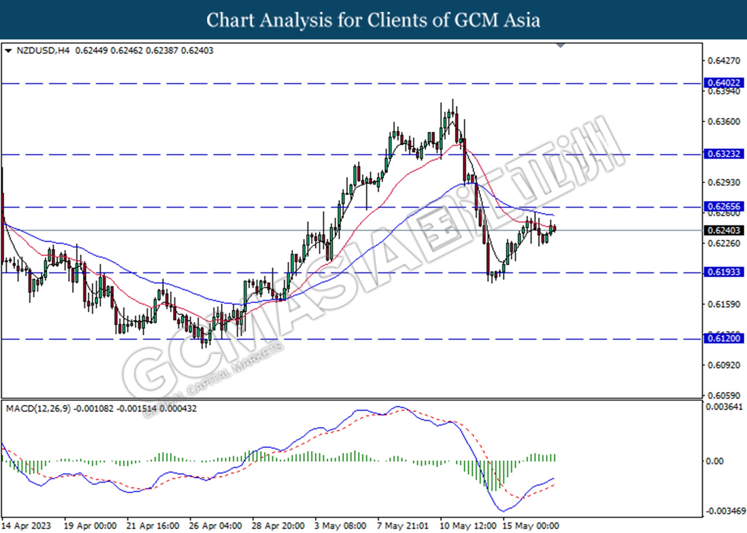747x533 pixels.
Task: Click the 26 Apr 04:00 time label
Action: [x=216, y=526]
